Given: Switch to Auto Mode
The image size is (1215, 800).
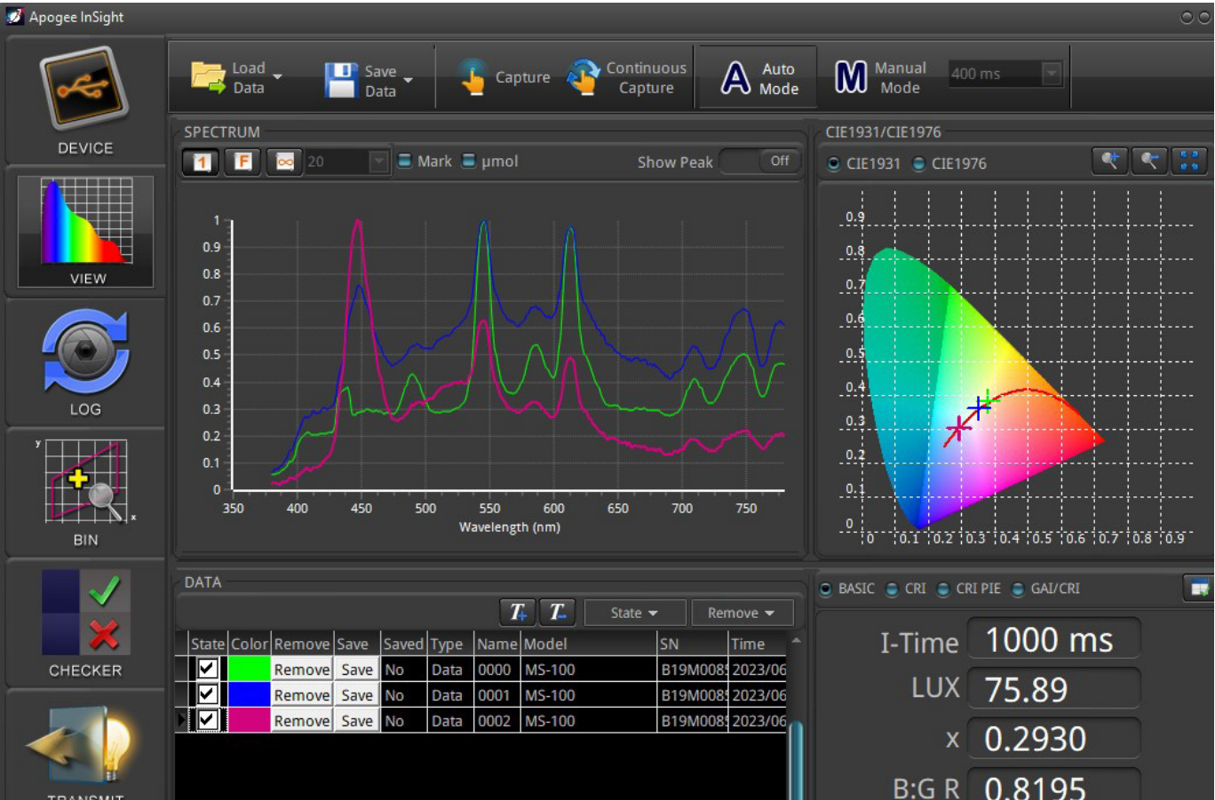Looking at the screenshot, I should (759, 78).
